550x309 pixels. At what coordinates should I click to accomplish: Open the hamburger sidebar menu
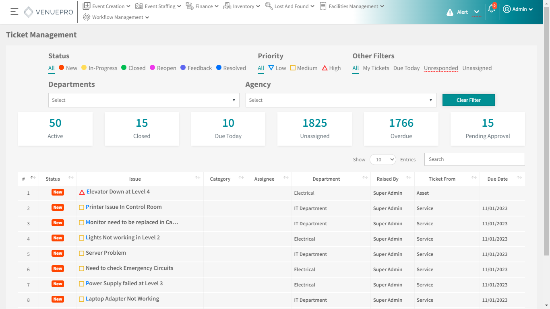point(14,12)
